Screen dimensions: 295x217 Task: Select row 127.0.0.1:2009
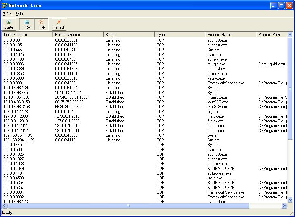(x=144, y=116)
